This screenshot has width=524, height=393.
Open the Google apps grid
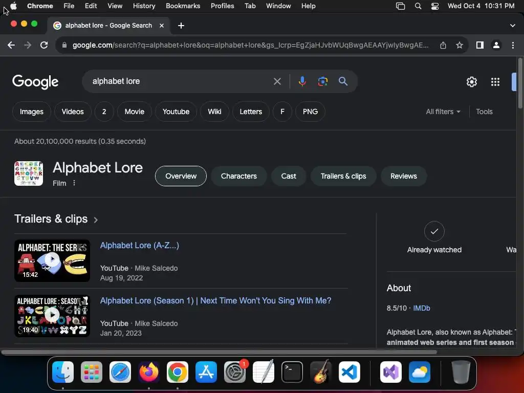click(x=495, y=82)
